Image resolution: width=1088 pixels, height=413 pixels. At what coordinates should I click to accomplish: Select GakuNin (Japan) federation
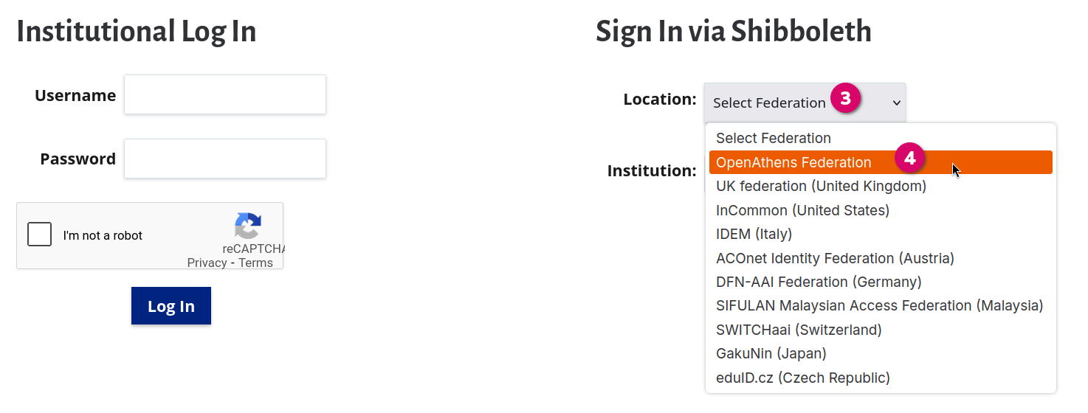[x=771, y=353]
